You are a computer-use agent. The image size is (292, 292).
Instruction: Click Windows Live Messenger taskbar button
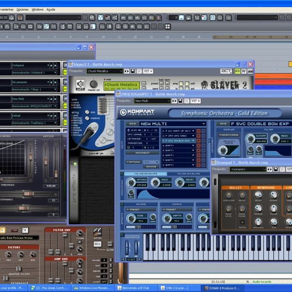[x=93, y=288]
